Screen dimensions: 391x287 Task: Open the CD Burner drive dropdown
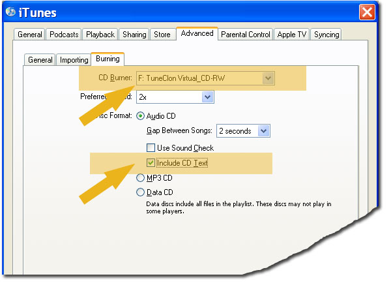[x=205, y=78]
